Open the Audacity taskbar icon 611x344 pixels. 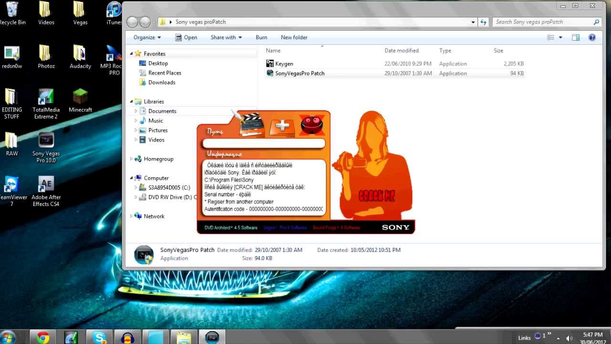[127, 337]
